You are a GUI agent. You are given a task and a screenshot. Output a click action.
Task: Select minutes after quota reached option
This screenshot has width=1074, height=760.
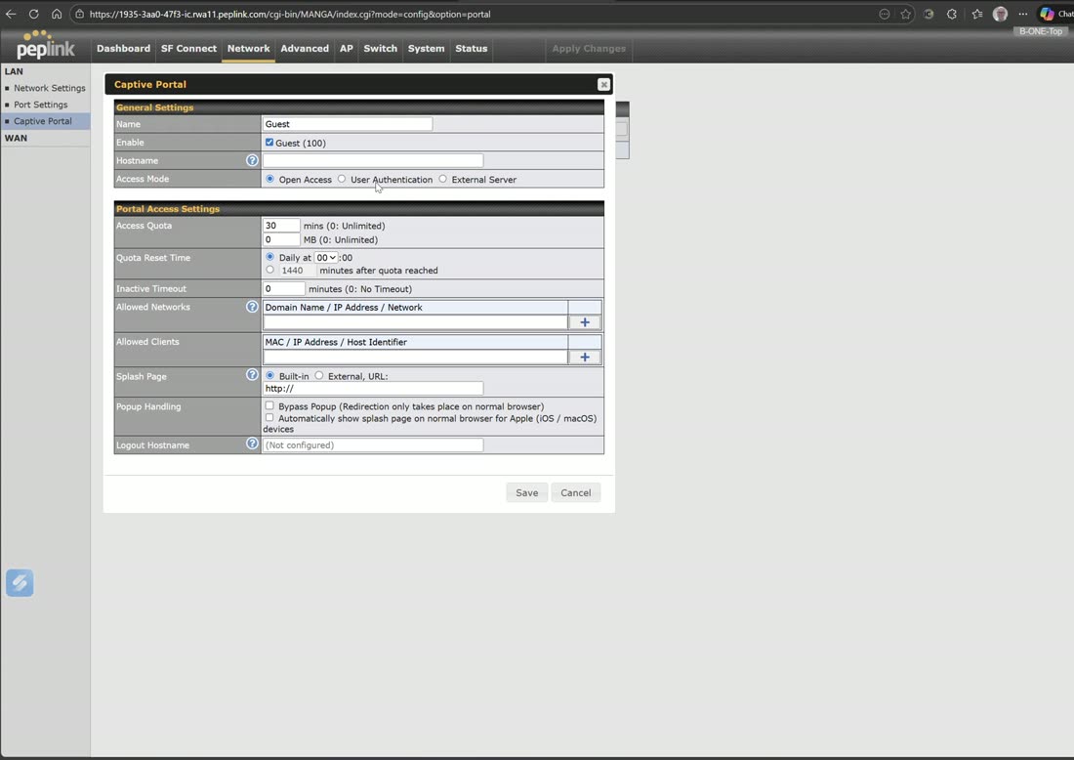pyautogui.click(x=269, y=270)
